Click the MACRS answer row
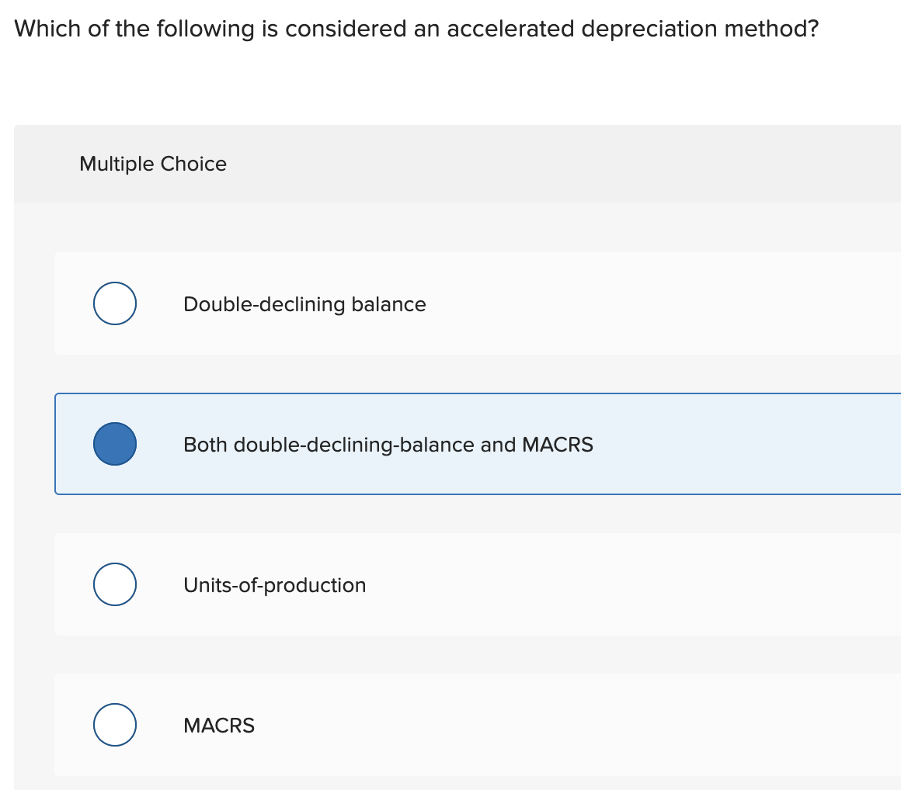The width and height of the screenshot is (901, 790). point(388,725)
